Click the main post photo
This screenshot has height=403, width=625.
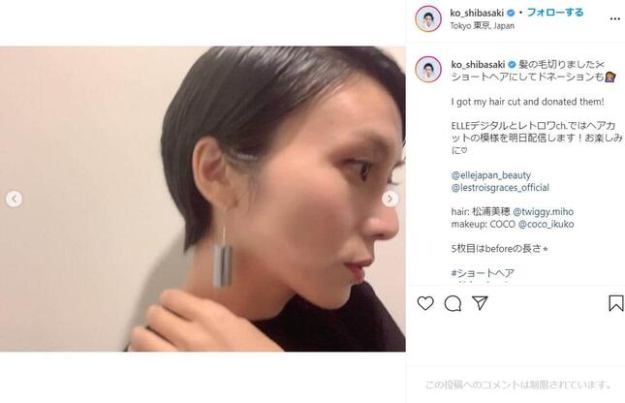coord(203,199)
